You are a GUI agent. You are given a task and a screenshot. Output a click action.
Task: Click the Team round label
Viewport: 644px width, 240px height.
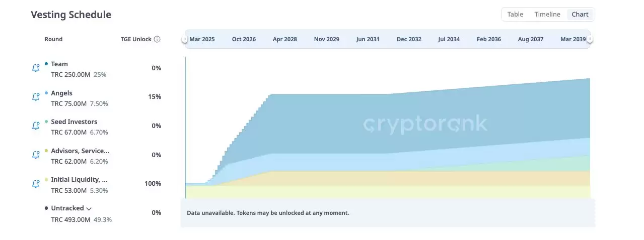tap(59, 64)
